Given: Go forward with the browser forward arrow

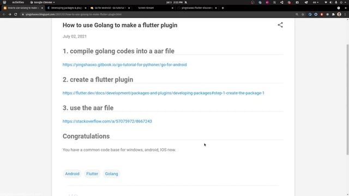Looking at the screenshot, I should point(10,14).
